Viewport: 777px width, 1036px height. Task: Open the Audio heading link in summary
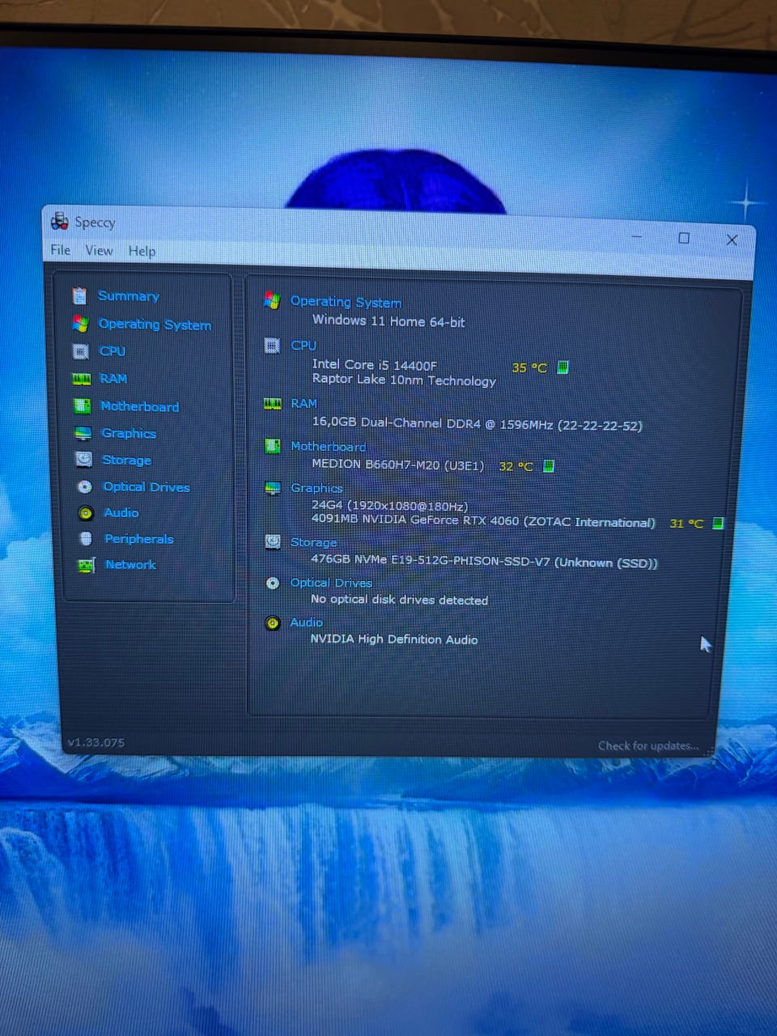(x=306, y=622)
